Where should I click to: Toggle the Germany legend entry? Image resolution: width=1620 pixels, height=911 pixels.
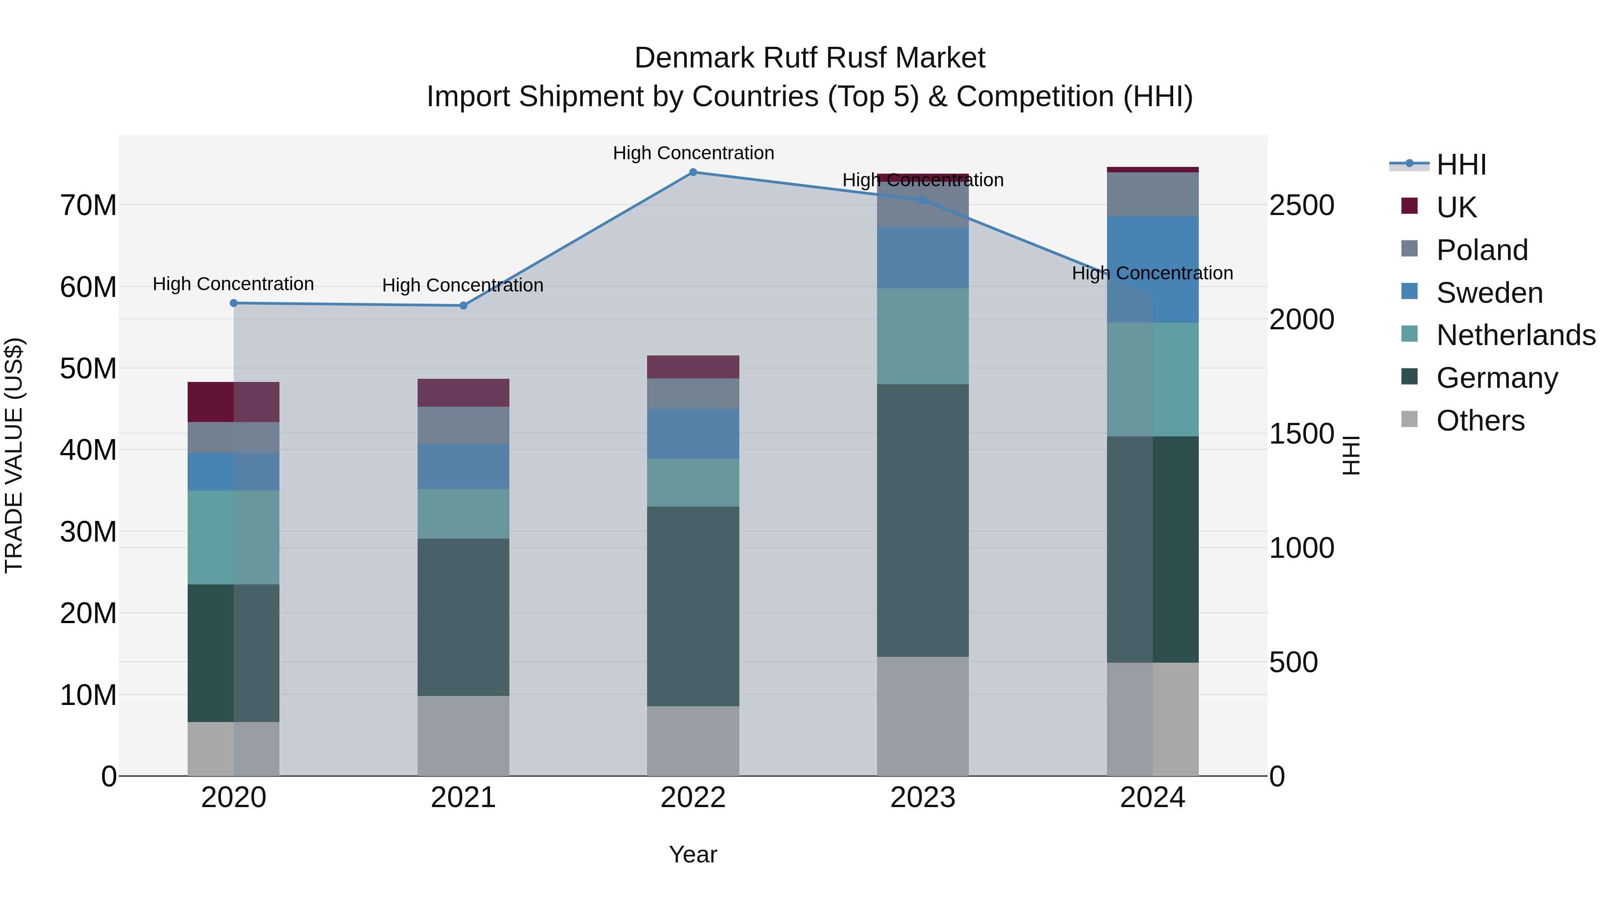click(1479, 377)
